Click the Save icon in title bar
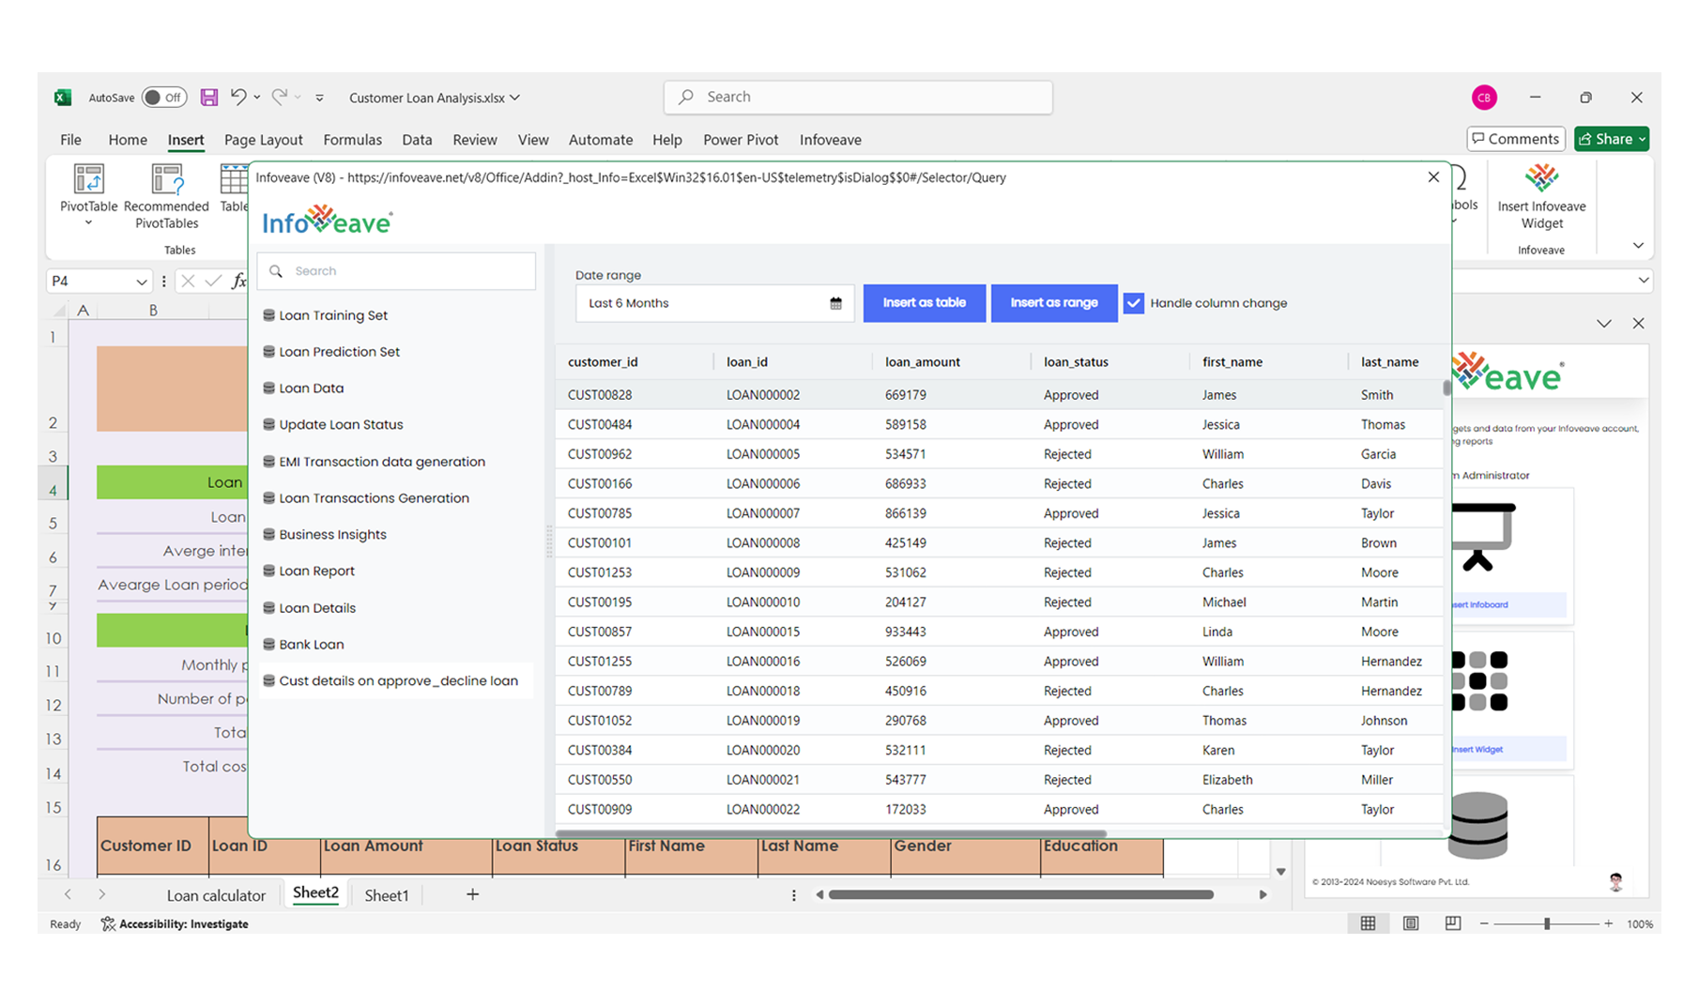This screenshot has width=1699, height=1006. point(209,98)
